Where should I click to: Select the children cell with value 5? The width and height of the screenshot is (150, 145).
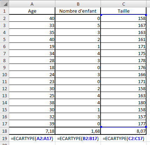(x=78, y=25)
